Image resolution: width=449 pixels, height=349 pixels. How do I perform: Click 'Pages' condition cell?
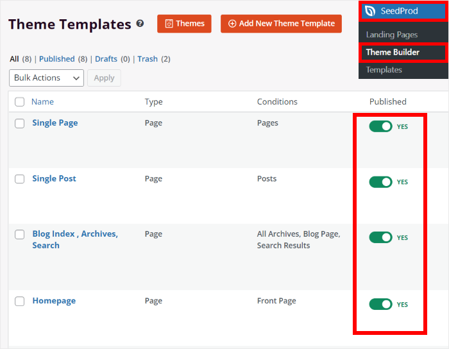click(x=267, y=123)
